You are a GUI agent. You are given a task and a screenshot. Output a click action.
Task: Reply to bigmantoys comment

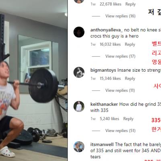click(130, 78)
